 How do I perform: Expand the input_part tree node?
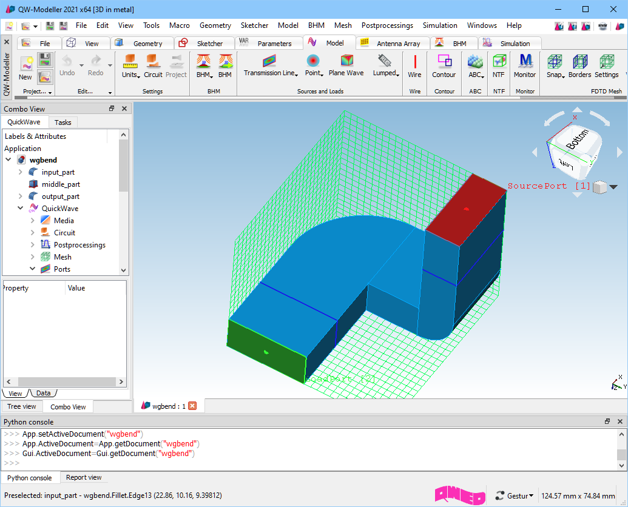coord(21,172)
